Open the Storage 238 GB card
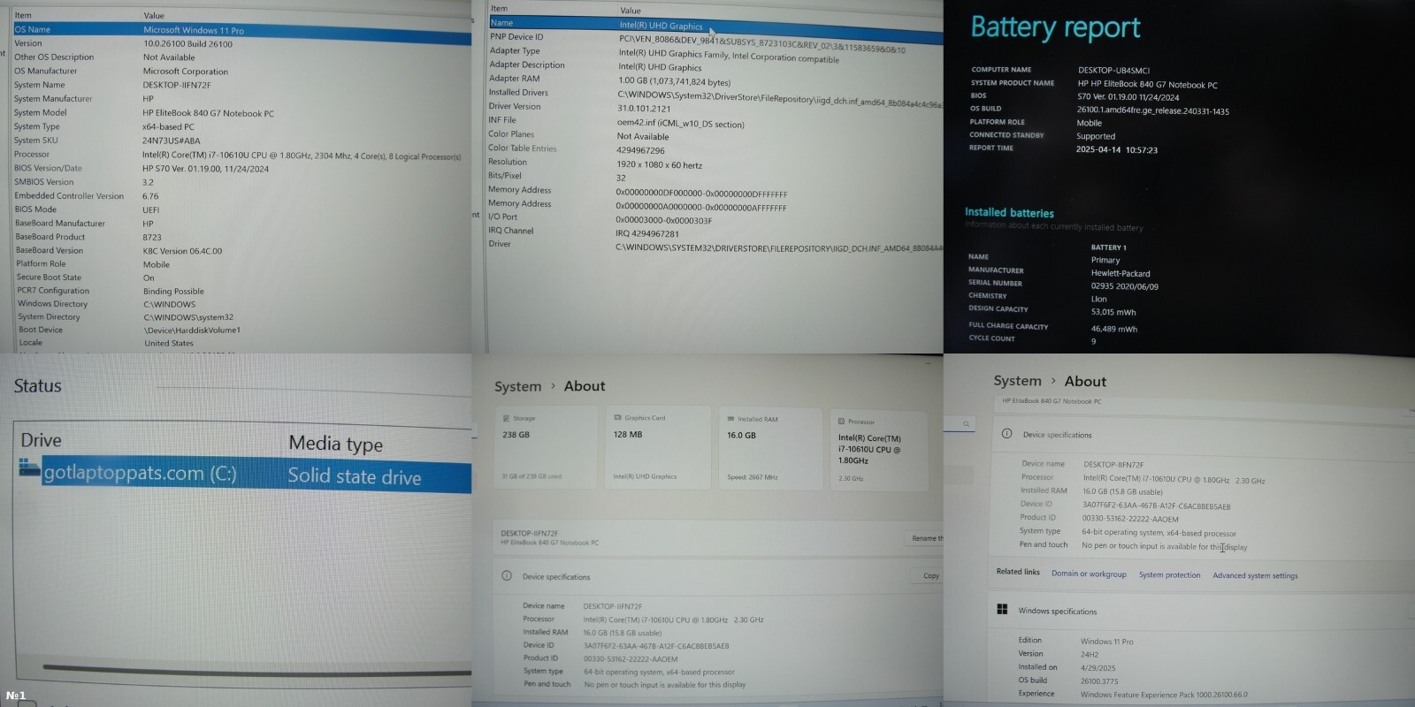 [x=545, y=448]
